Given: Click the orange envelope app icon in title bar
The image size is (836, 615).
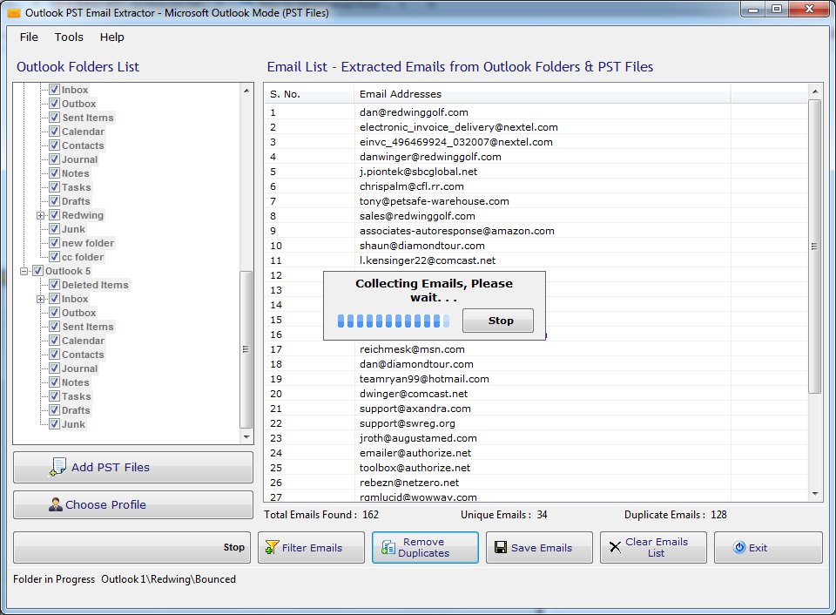Looking at the screenshot, I should tap(14, 13).
